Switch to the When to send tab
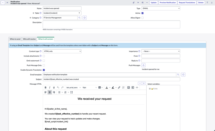The width and height of the screenshot is (215, 131). click(x=15, y=39)
